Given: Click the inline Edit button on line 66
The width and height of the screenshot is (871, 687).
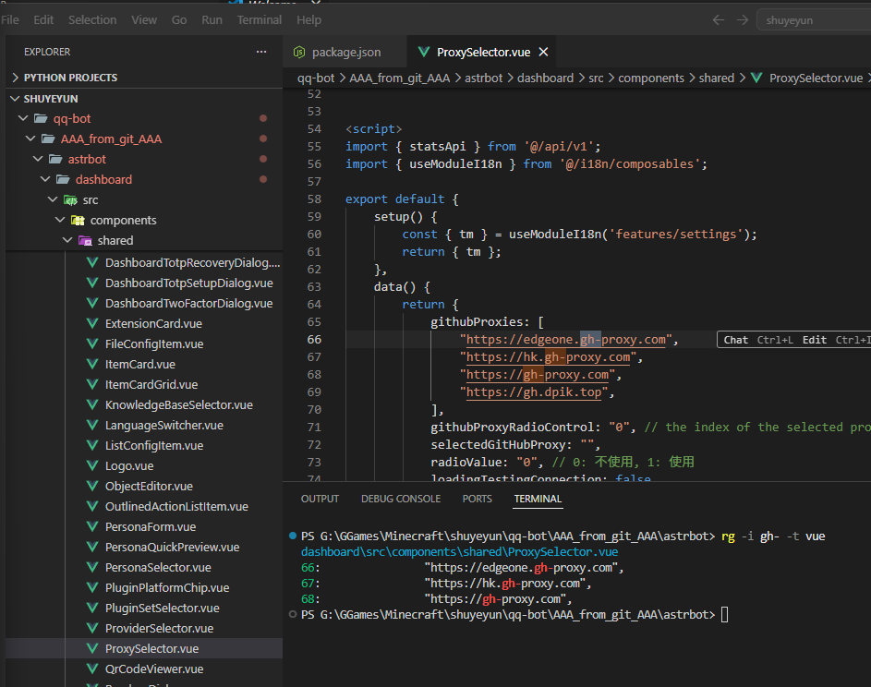Looking at the screenshot, I should (x=836, y=340).
